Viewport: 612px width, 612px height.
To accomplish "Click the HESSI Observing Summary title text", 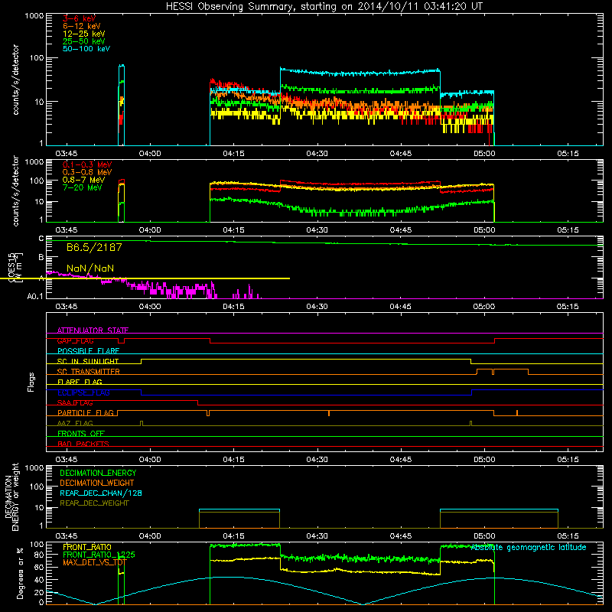I will 324,7.
